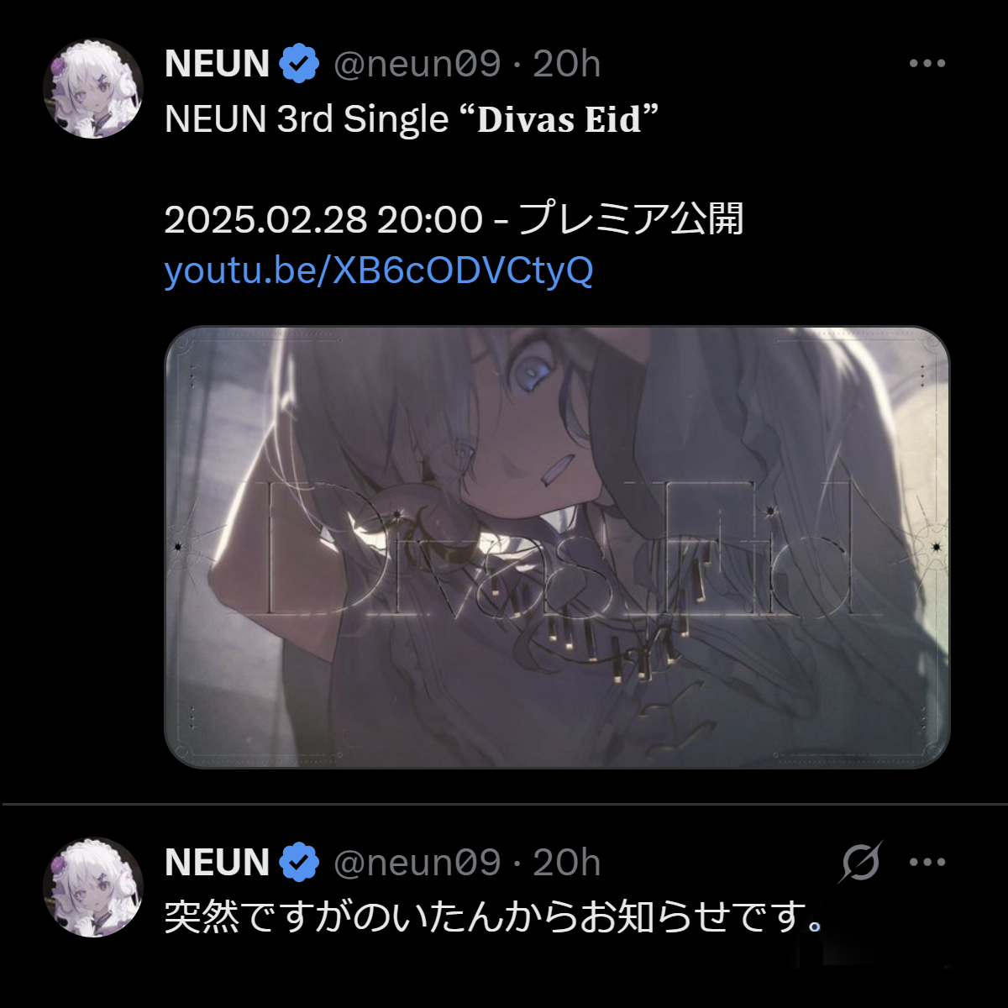Click the verified badge on the first tweet
The width and height of the screenshot is (1008, 1008).
[x=300, y=64]
